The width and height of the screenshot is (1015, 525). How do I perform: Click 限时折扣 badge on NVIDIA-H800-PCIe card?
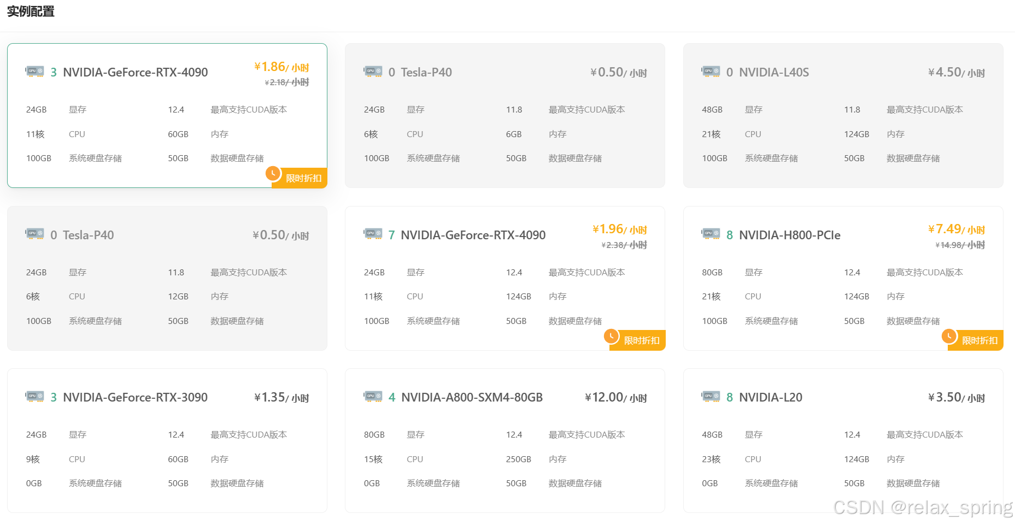[x=976, y=340]
